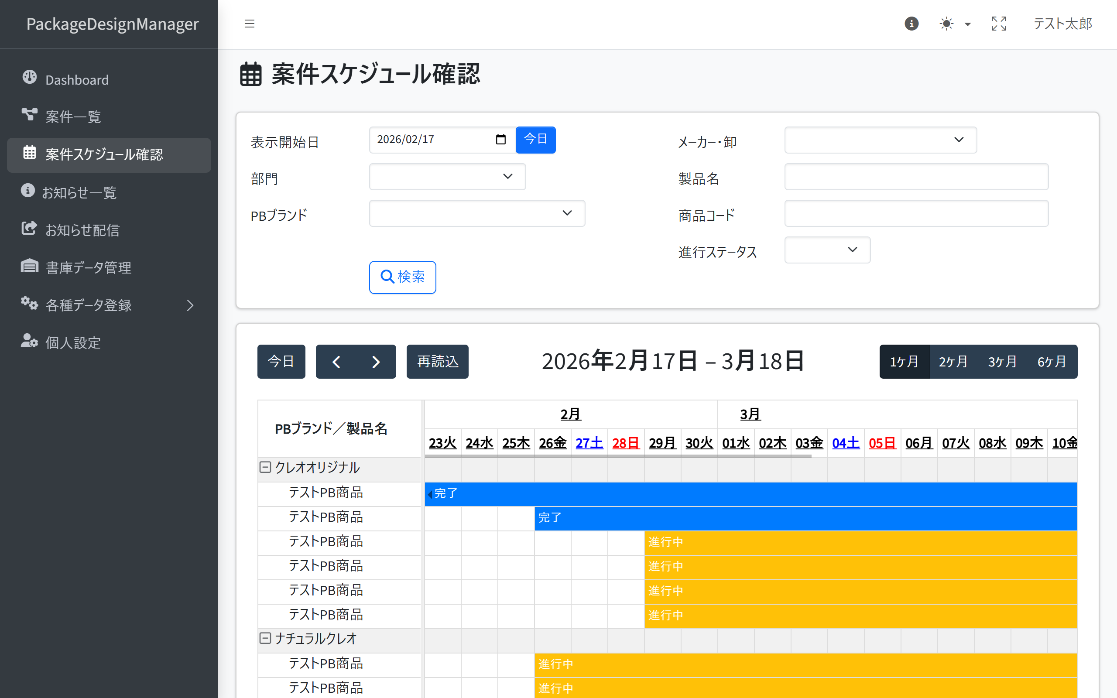Viewport: 1117px width, 698px height.
Task: Click the previous period arrow button
Action: click(x=336, y=362)
